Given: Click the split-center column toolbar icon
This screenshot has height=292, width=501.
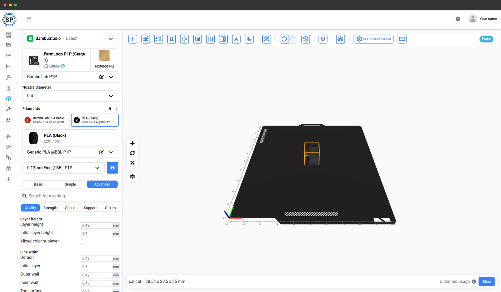Looking at the screenshot, I should [x=210, y=39].
